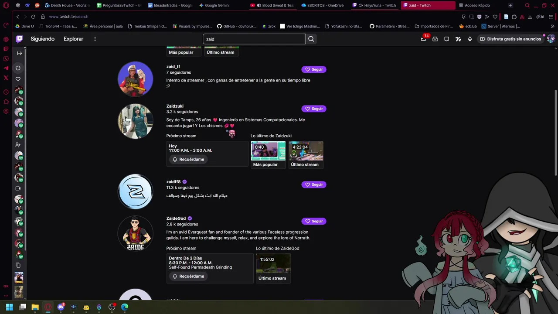Image resolution: width=558 pixels, height=314 pixels.
Task: Open the Explorar navigation link
Action: tap(73, 39)
